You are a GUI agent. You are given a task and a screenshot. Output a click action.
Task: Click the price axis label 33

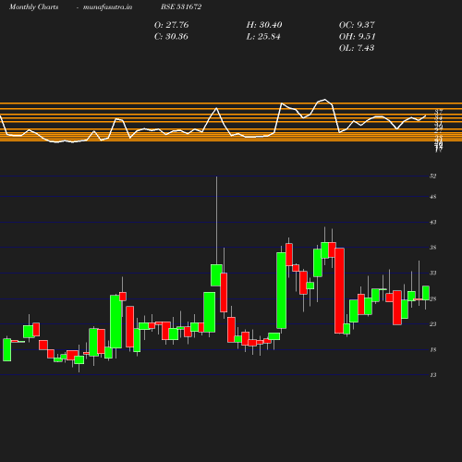(433, 273)
